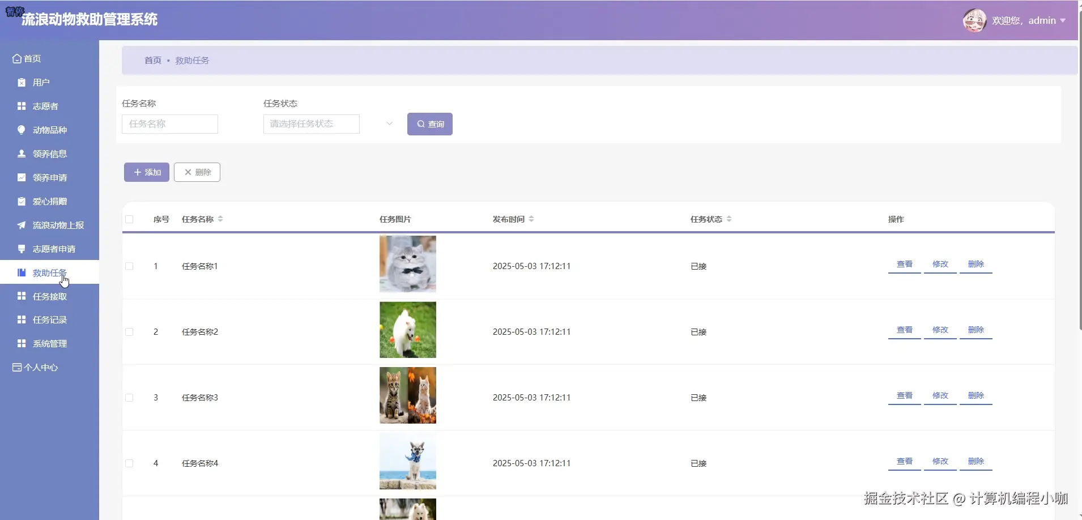Click 删除 in the 任务名称3 row
Viewport: 1082px width, 520px height.
pos(976,396)
